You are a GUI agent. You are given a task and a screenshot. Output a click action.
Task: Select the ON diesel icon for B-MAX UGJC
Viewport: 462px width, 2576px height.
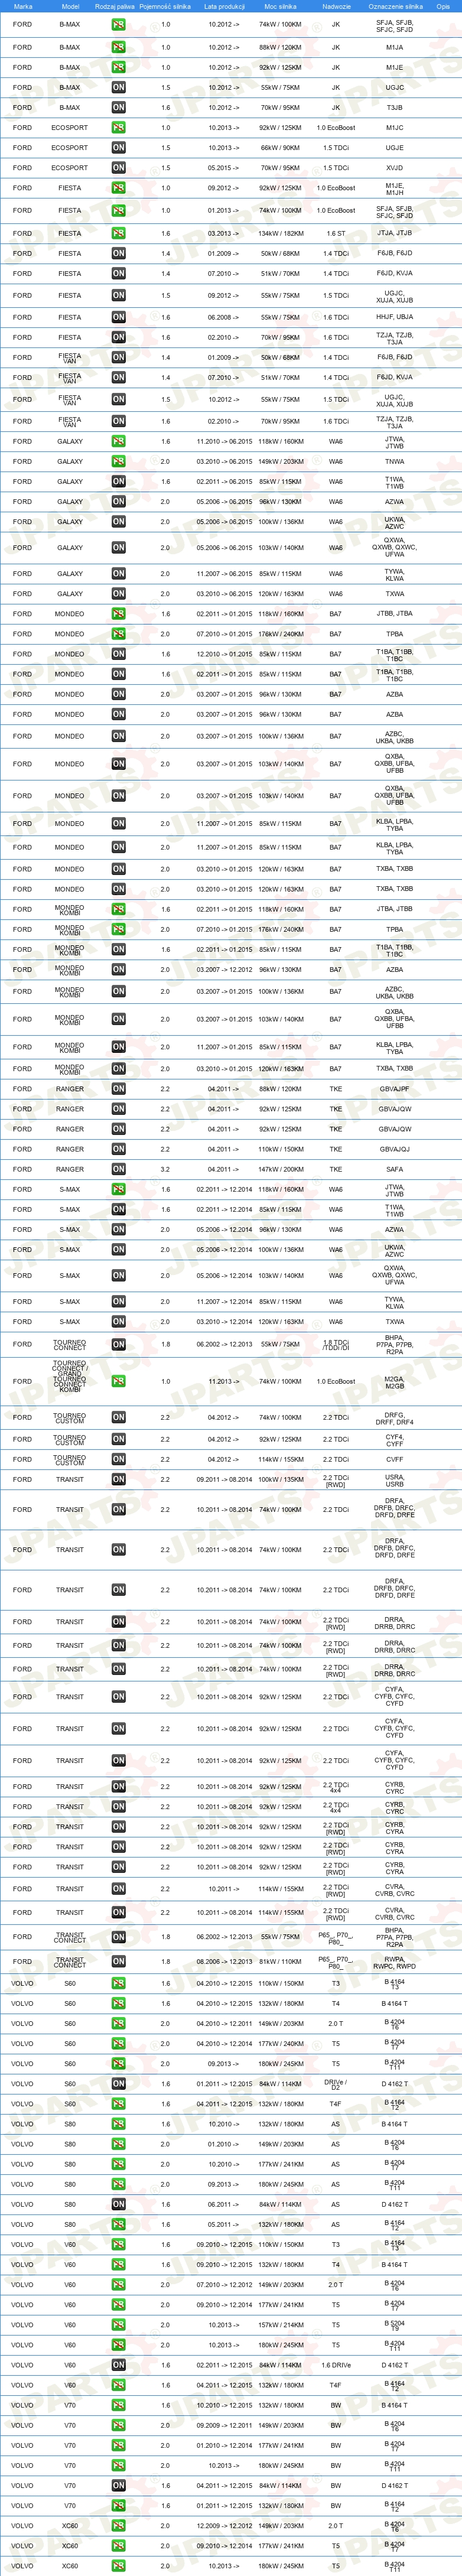pos(118,87)
